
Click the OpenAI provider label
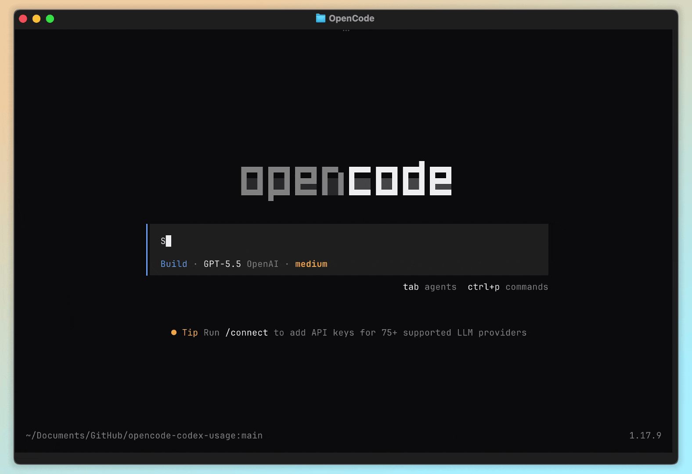click(263, 264)
